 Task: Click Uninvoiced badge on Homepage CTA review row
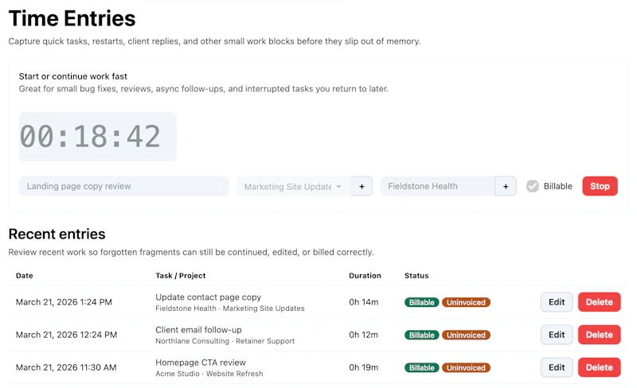466,367
